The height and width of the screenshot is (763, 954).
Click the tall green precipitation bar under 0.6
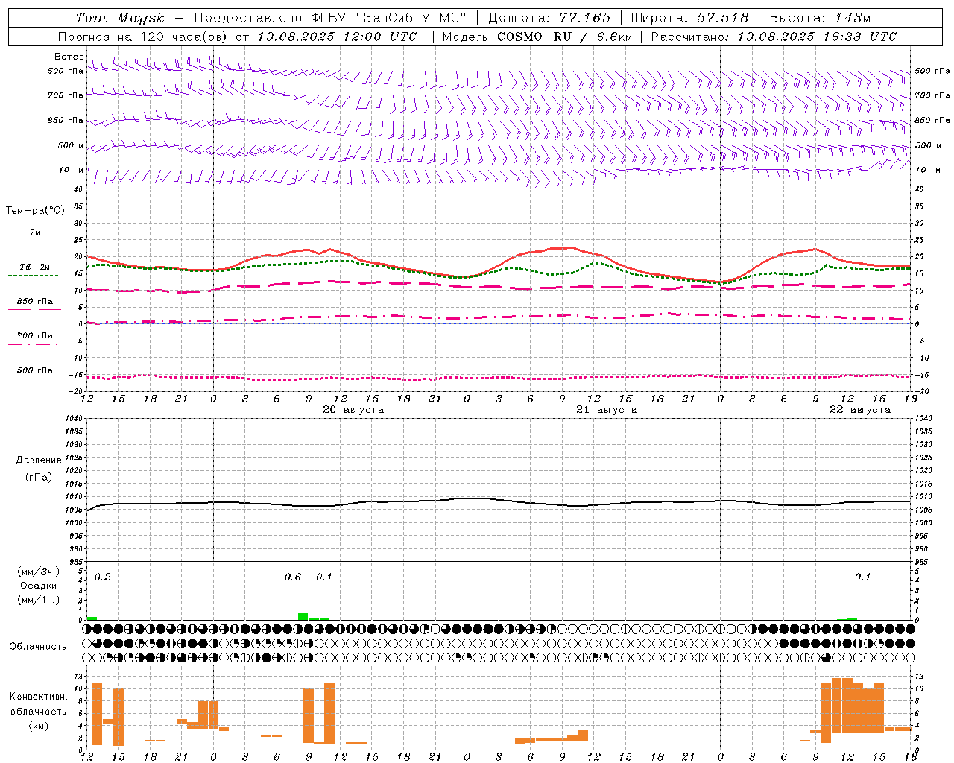point(303,616)
